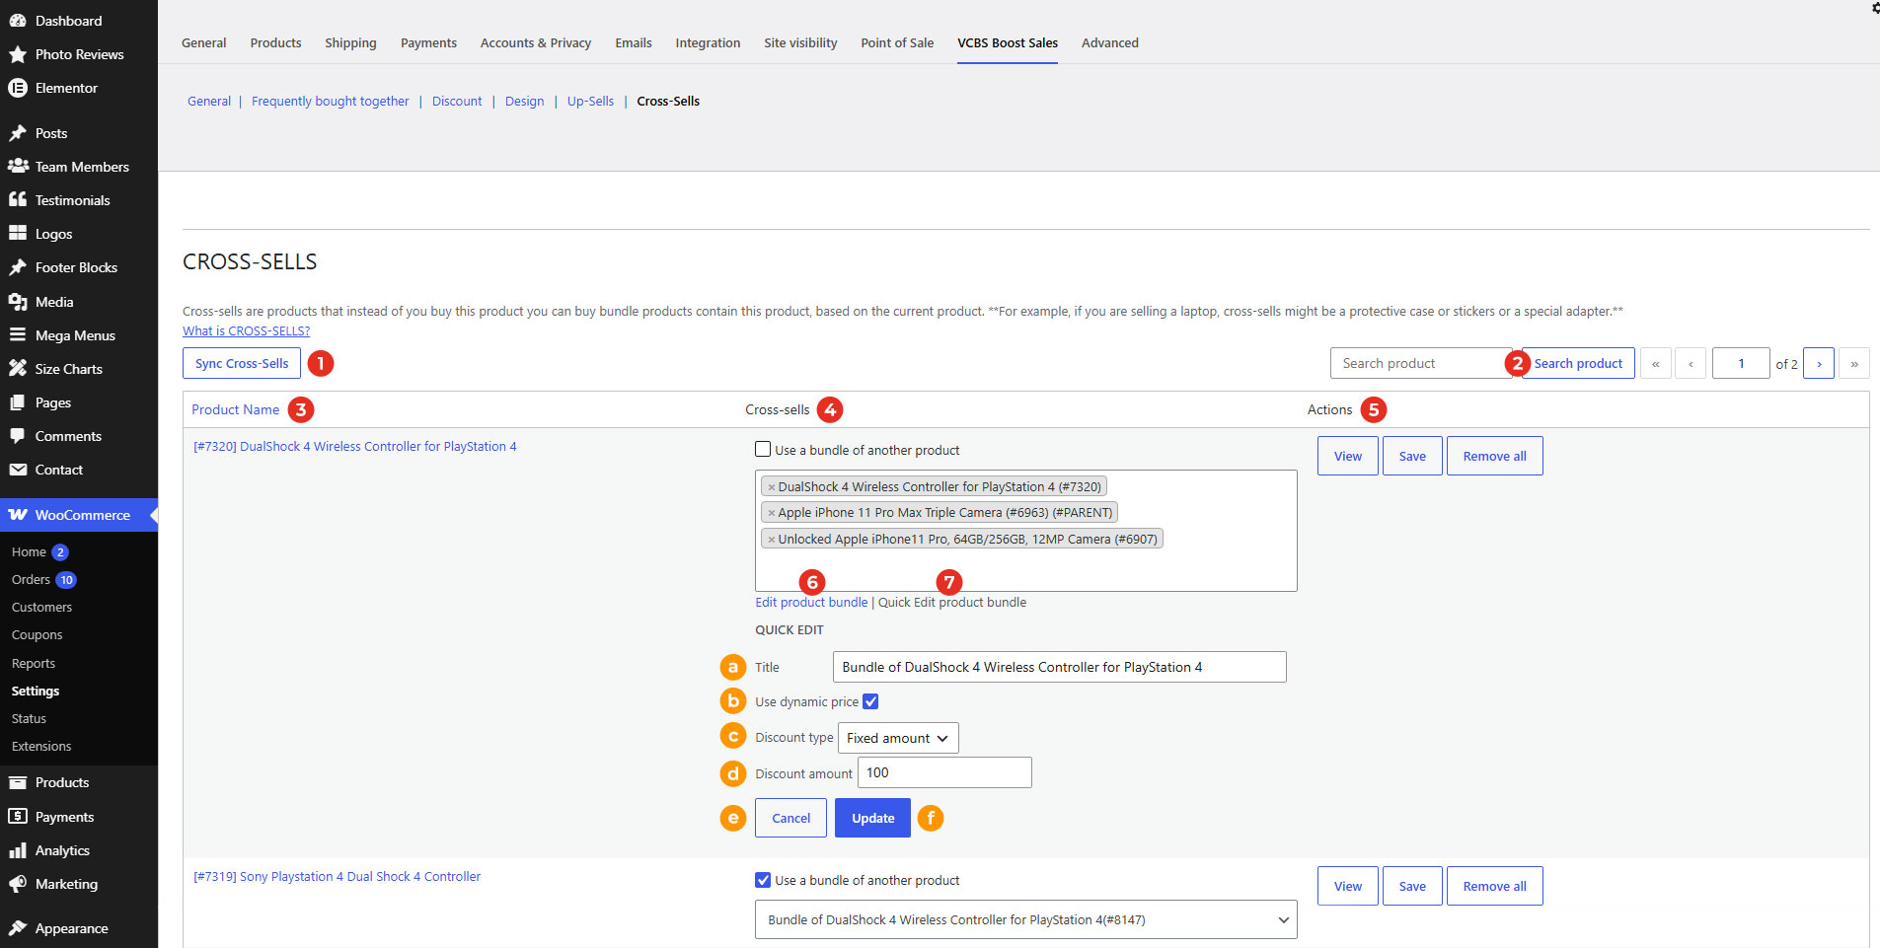Open the Discount type dropdown

898,738
